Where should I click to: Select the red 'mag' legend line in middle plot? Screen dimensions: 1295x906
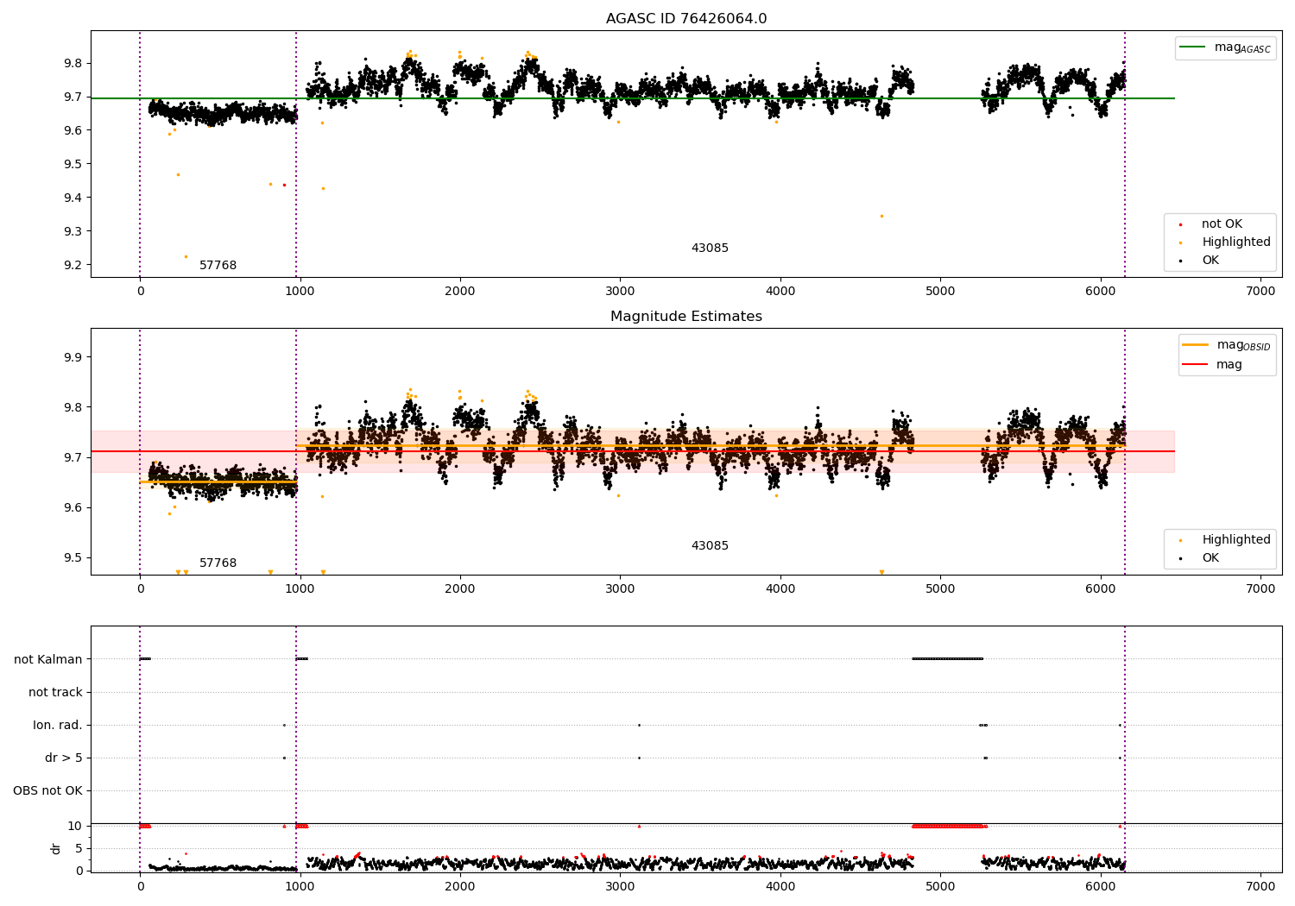pyautogui.click(x=1196, y=365)
